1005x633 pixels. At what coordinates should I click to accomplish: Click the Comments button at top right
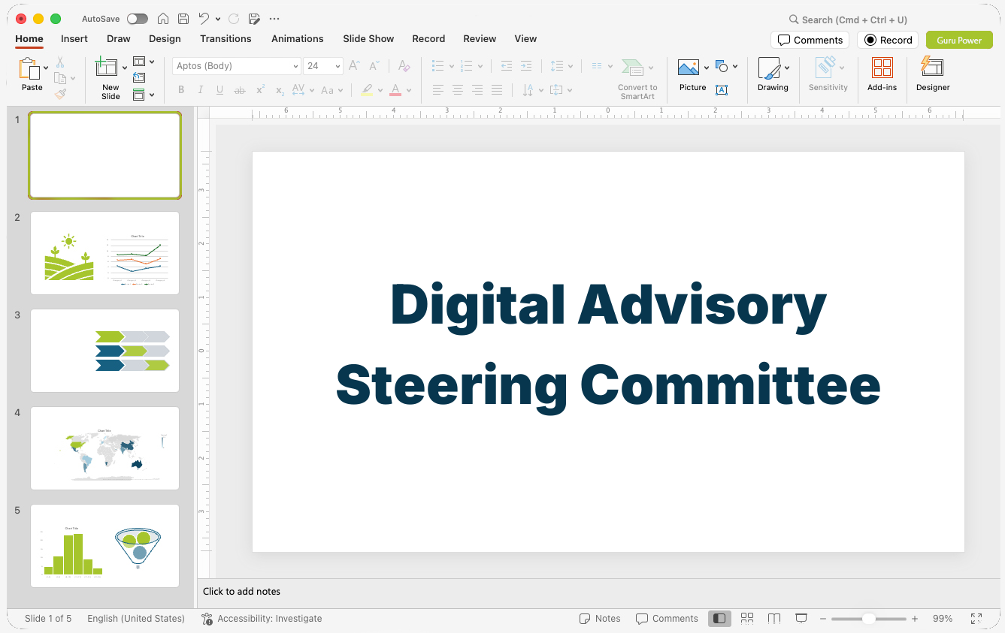point(810,40)
